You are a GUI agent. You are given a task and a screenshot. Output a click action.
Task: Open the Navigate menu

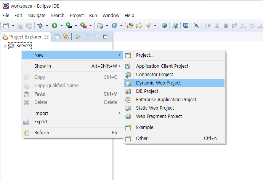pyautogui.click(x=36, y=15)
